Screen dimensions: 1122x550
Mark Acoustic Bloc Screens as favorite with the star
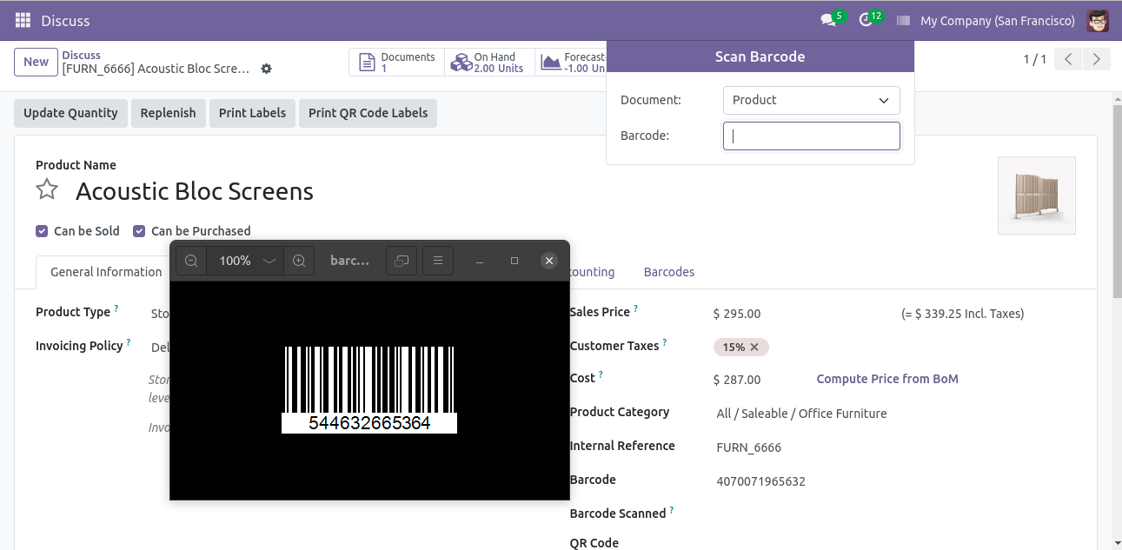47,190
